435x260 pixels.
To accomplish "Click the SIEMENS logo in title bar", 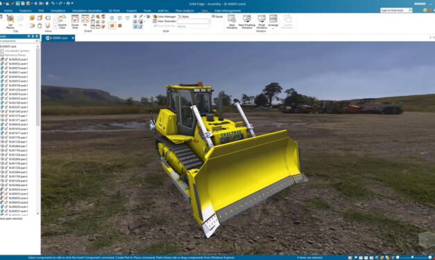I will pyautogui.click(x=420, y=4).
